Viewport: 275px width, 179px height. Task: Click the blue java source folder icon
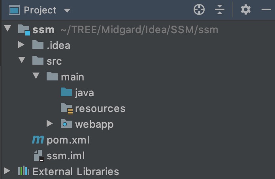(66, 92)
